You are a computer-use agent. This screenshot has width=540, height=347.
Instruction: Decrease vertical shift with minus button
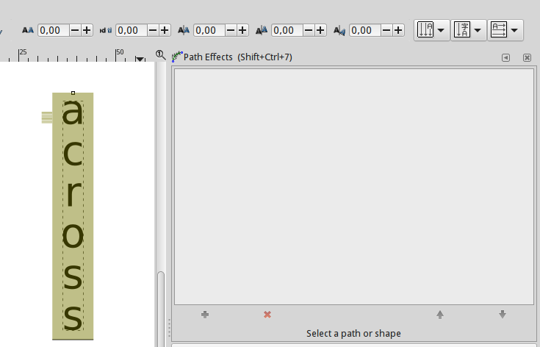[309, 30]
